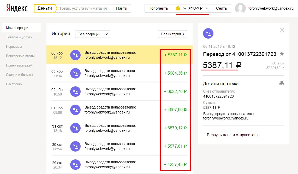Viewport: 298px width, 174px height.
Task: Select Мои операции in the sidebar
Action: tap(22, 28)
